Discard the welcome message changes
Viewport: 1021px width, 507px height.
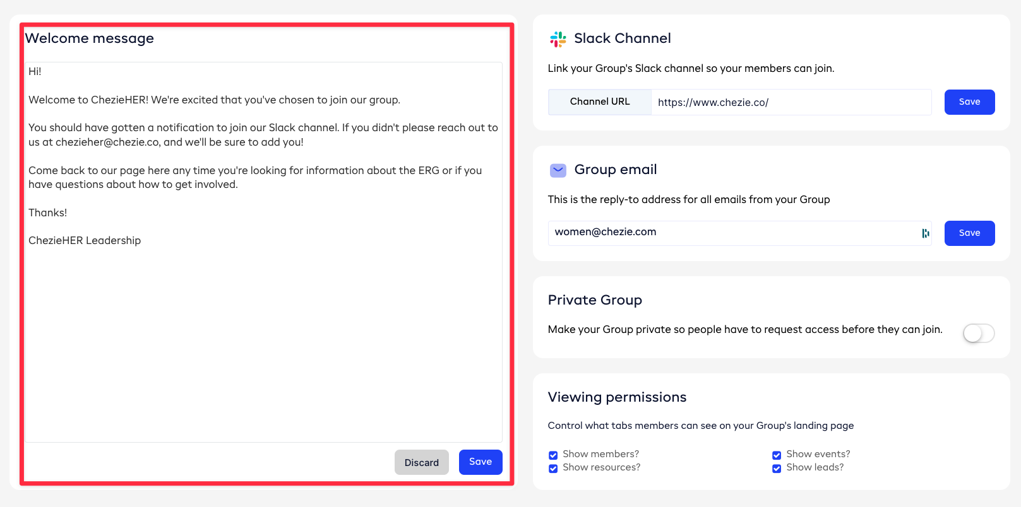(421, 462)
